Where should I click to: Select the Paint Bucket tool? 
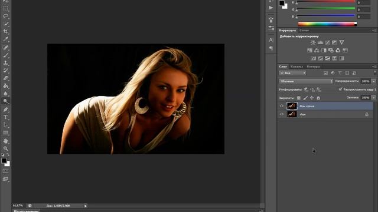5,86
